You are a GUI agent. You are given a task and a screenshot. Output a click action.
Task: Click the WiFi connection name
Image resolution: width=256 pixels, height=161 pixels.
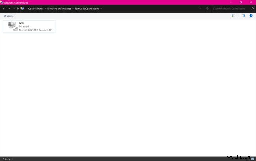tap(22, 23)
